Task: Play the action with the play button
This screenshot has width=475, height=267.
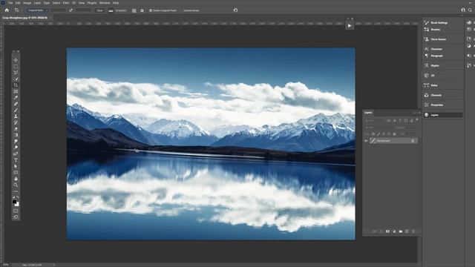Action: (350, 26)
